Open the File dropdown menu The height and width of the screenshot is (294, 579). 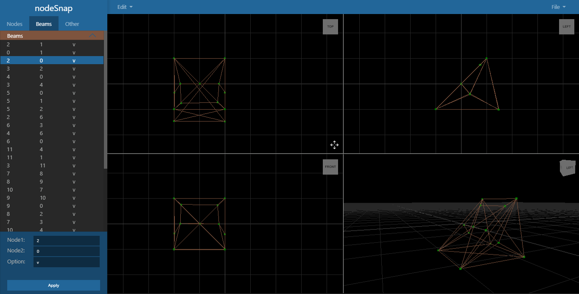[558, 7]
